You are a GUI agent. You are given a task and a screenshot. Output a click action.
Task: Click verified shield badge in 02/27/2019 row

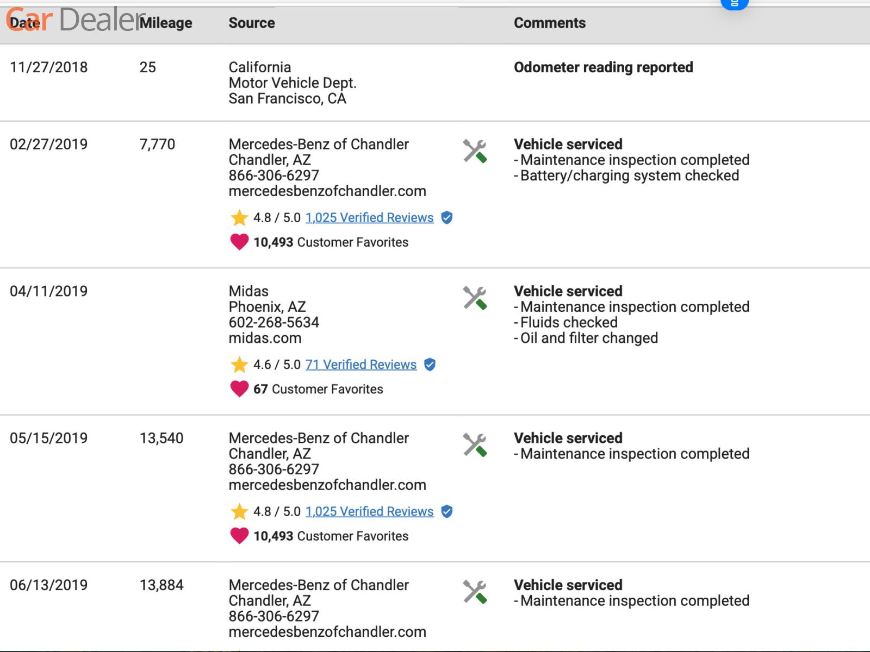pyautogui.click(x=447, y=218)
